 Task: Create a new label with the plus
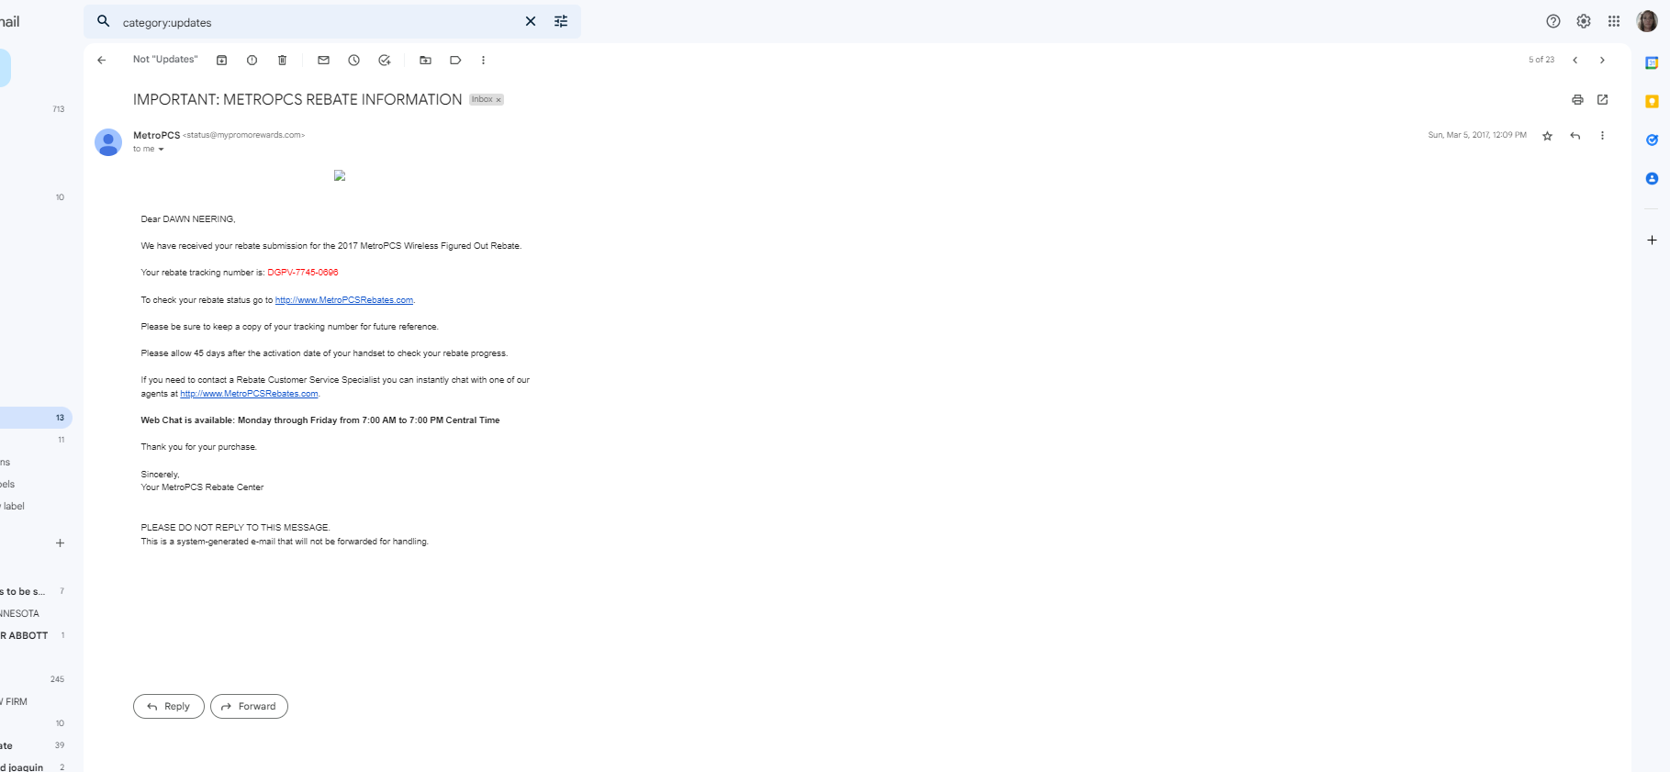tap(60, 543)
